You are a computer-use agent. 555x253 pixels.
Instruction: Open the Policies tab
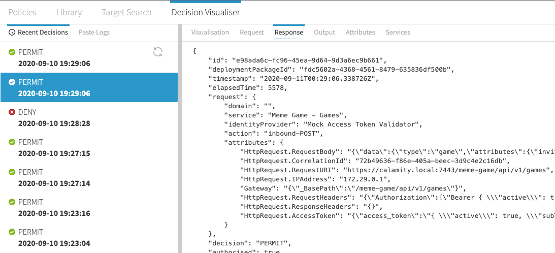22,12
